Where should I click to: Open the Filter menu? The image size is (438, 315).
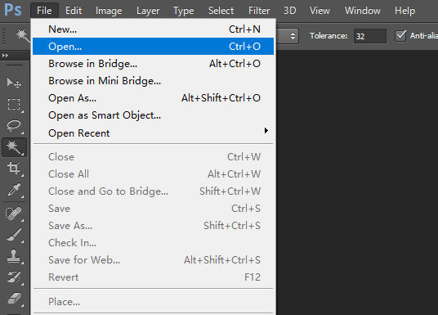pyautogui.click(x=259, y=11)
